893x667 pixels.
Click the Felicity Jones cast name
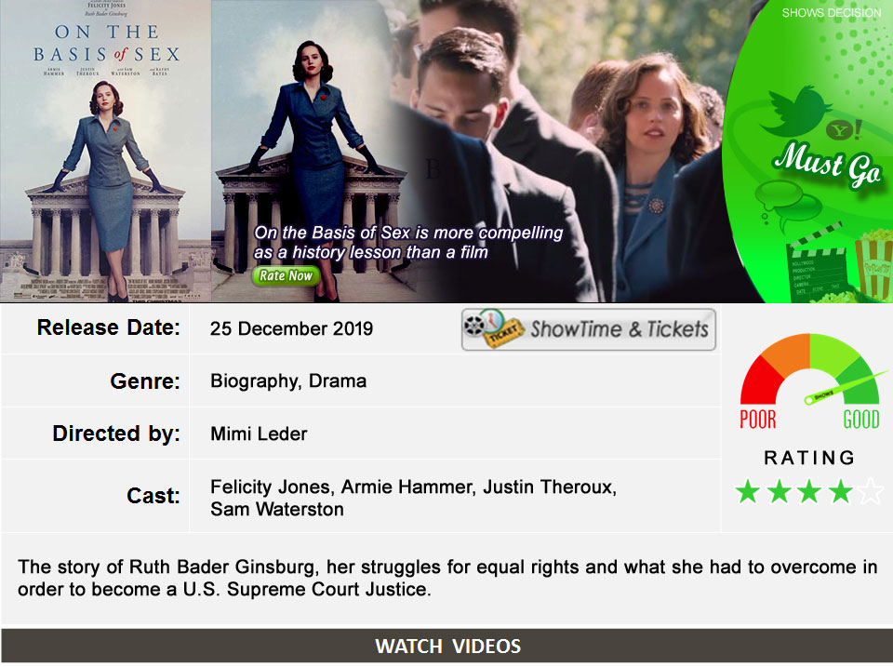coord(271,487)
